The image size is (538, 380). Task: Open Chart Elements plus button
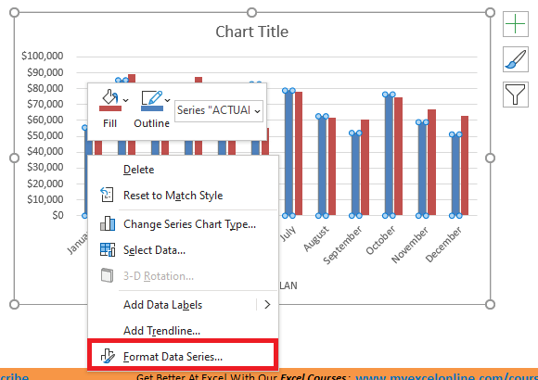[516, 24]
